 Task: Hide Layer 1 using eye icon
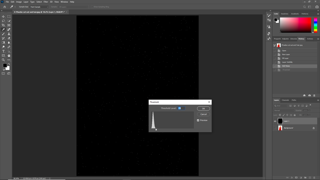pyautogui.click(x=275, y=121)
